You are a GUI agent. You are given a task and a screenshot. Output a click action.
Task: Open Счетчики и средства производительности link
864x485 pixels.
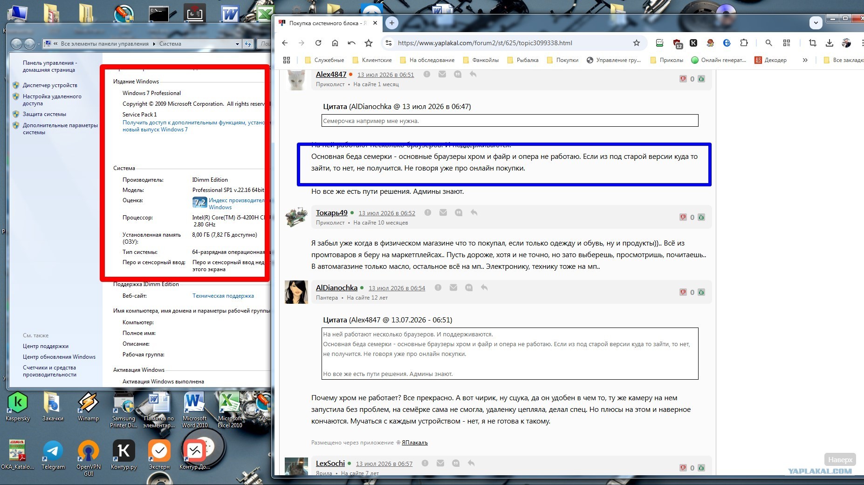click(49, 371)
